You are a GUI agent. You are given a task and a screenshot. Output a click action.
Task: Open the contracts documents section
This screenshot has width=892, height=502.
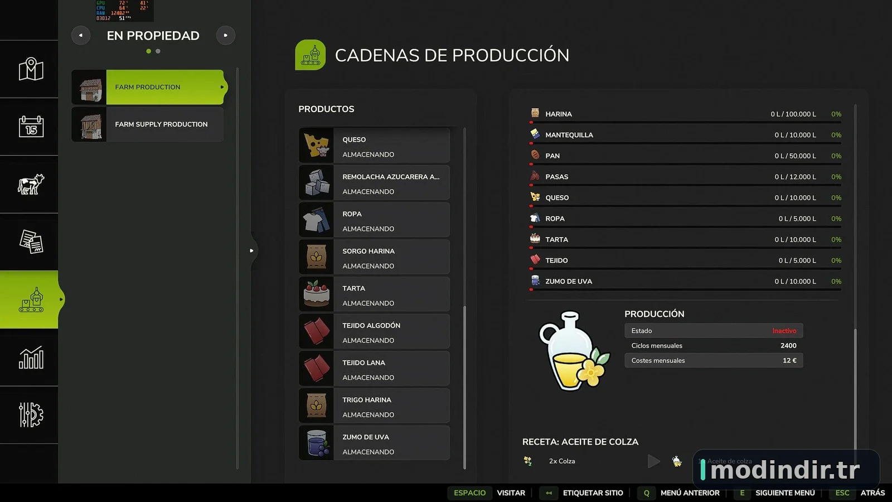pyautogui.click(x=31, y=242)
